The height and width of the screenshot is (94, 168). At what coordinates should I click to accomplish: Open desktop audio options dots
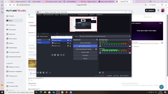[100, 44]
